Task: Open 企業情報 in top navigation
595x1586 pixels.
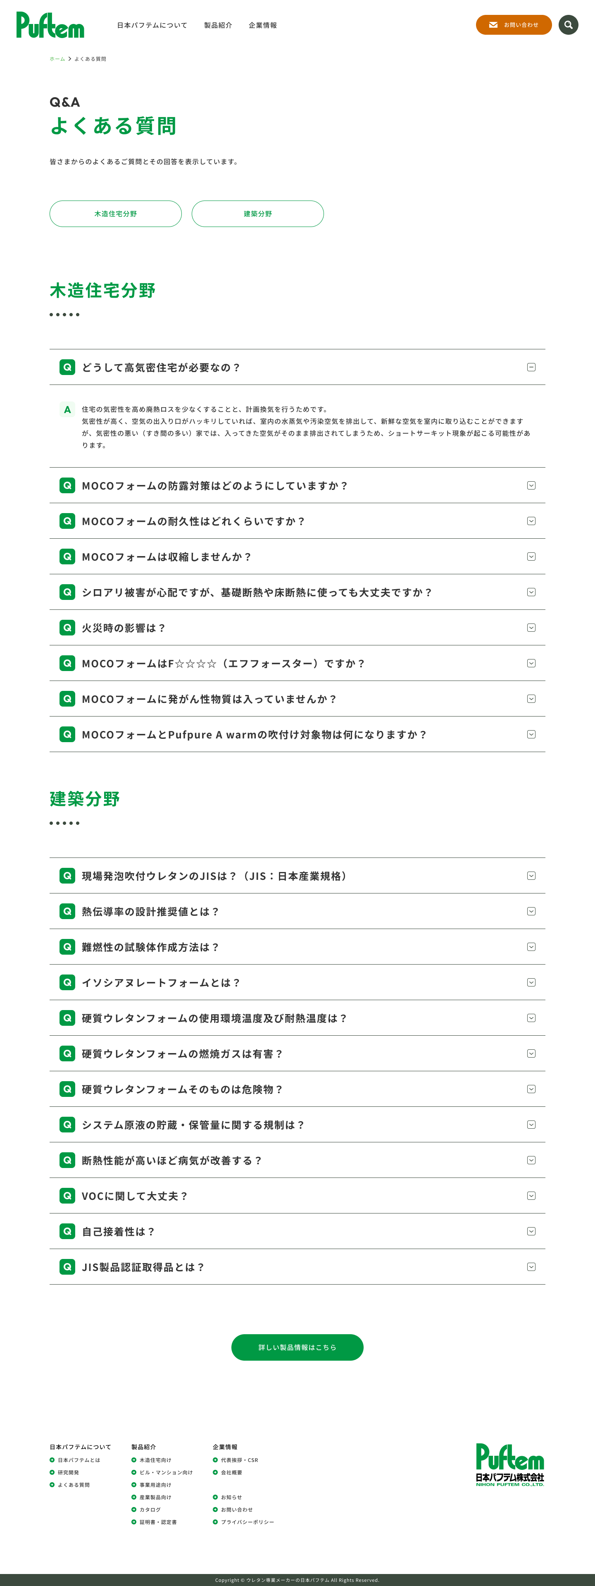Action: (x=263, y=25)
